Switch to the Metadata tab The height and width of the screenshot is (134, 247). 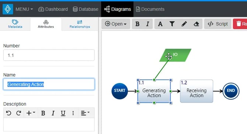pyautogui.click(x=15, y=24)
